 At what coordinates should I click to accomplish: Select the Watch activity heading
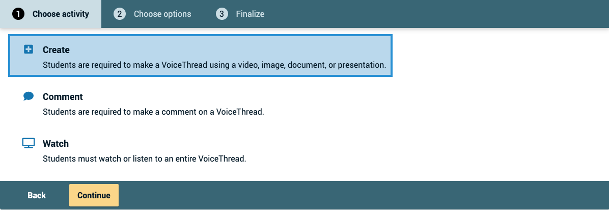(x=56, y=144)
